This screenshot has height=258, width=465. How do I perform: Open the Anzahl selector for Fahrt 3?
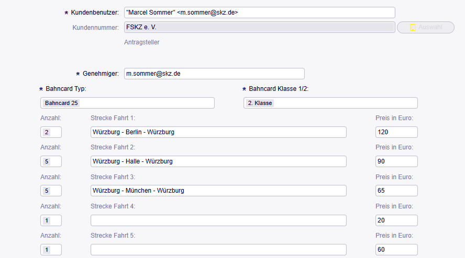[51, 191]
